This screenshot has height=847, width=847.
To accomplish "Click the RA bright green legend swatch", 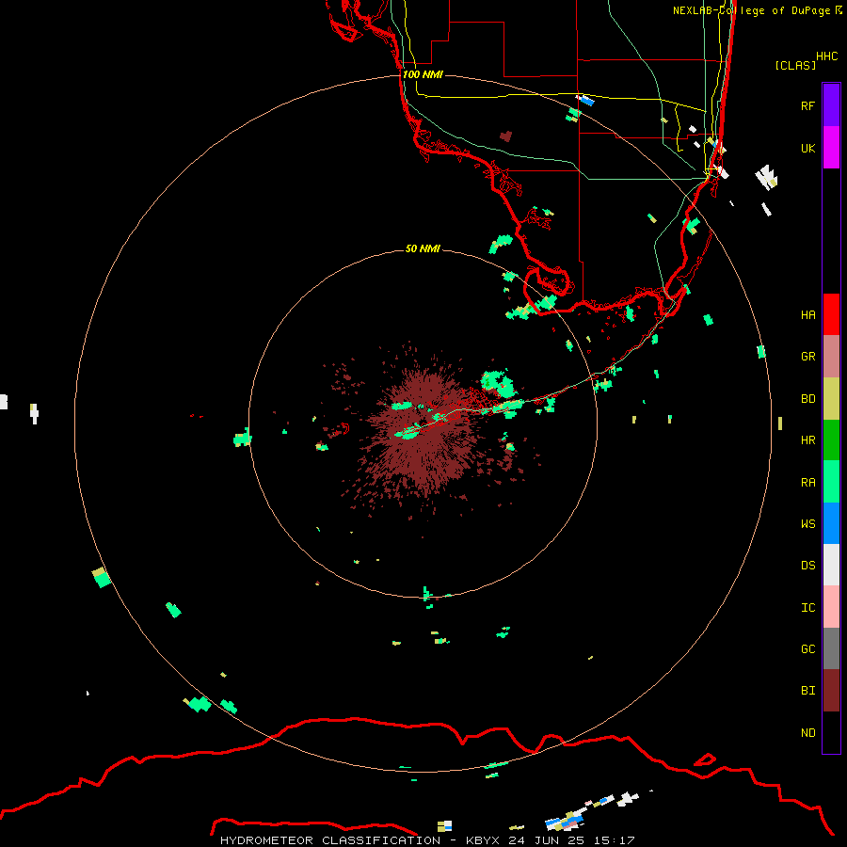I will (831, 482).
